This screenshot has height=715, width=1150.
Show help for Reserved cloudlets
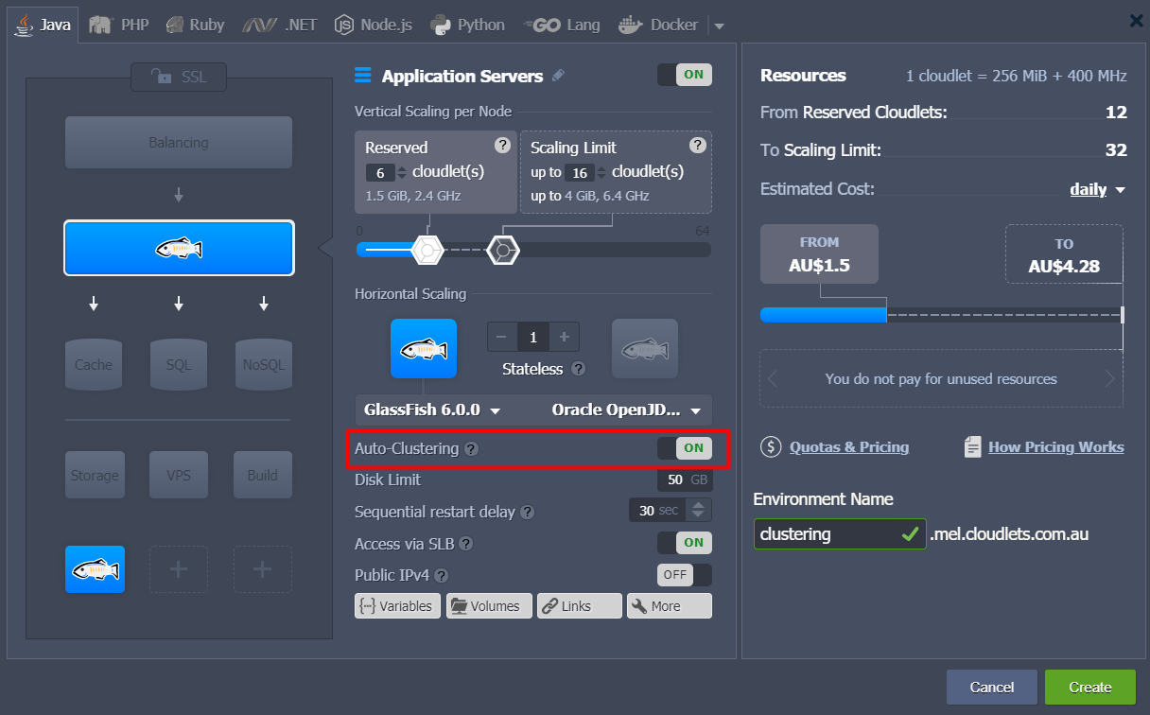coord(503,145)
